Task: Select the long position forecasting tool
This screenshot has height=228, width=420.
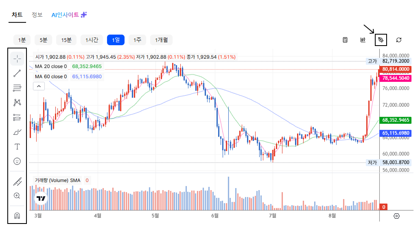Action: tap(17, 117)
